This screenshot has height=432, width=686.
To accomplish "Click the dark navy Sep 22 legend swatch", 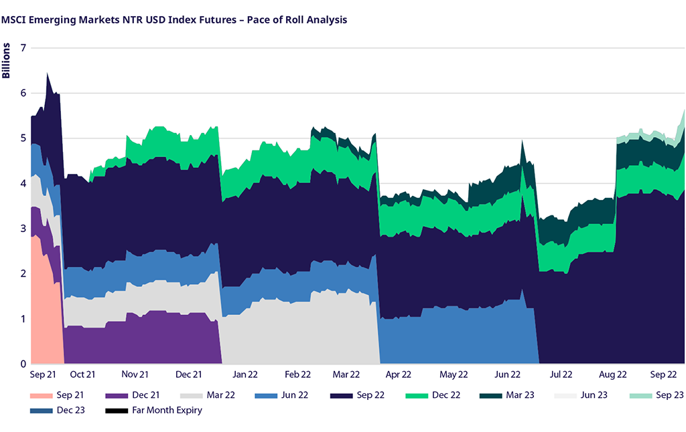I will (x=340, y=395).
